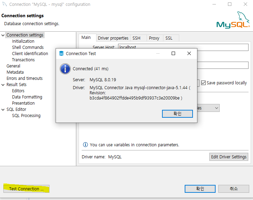Select Data Formatting in the tree
Image resolution: width=253 pixels, height=200 pixels.
point(27,97)
